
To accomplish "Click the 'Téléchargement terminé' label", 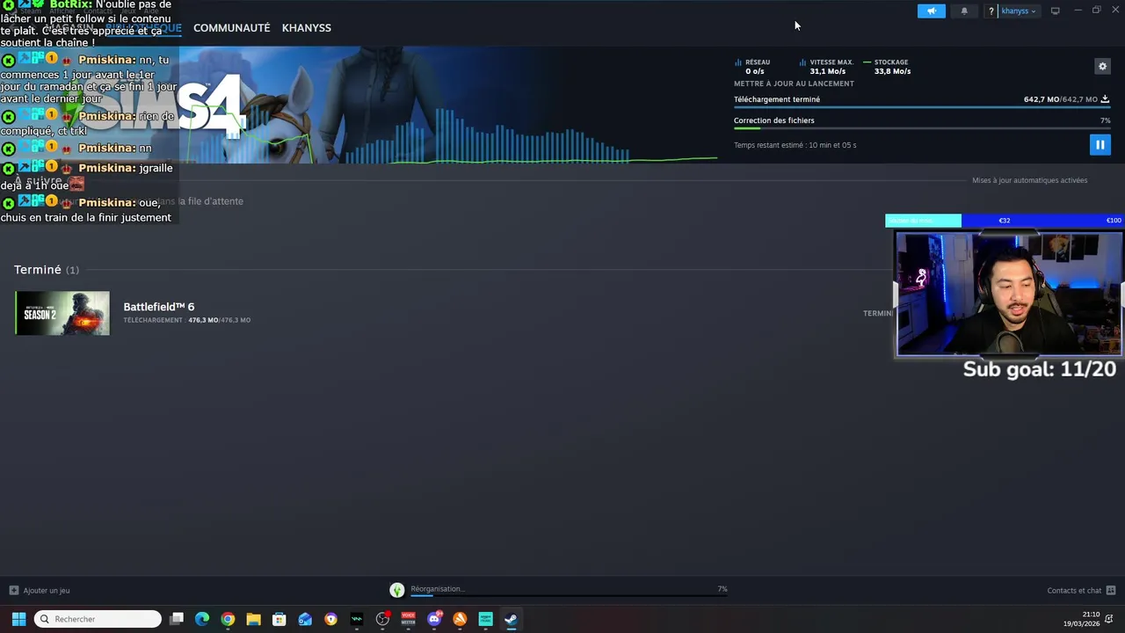I will 777,99.
